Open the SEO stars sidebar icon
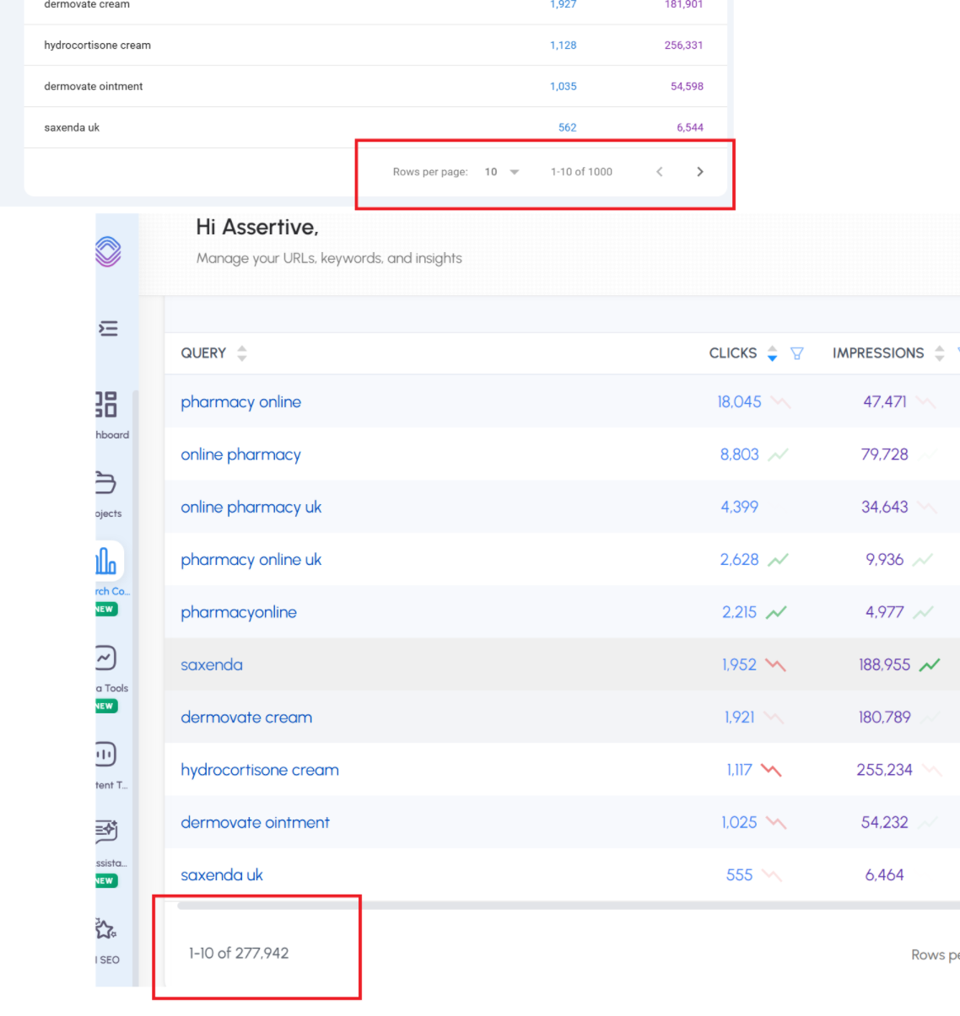 [x=105, y=929]
